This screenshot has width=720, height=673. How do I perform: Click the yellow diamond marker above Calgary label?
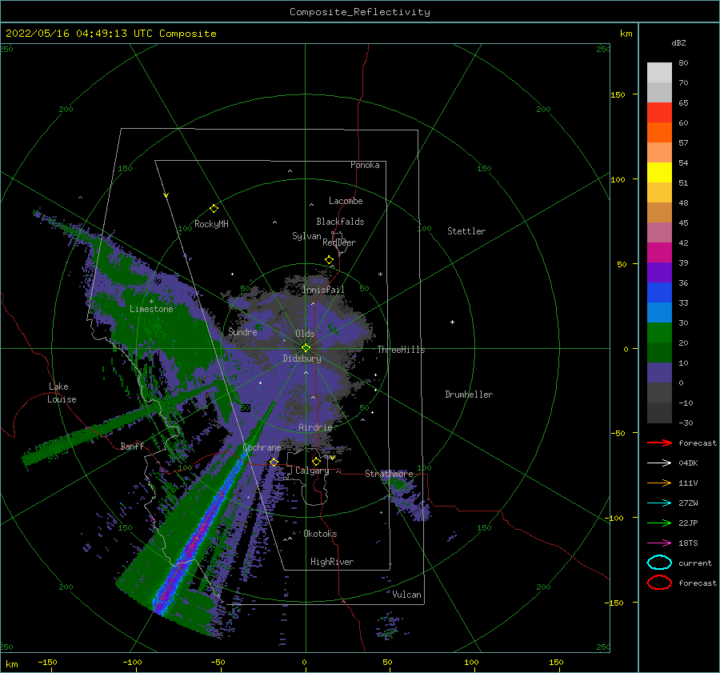(316, 461)
